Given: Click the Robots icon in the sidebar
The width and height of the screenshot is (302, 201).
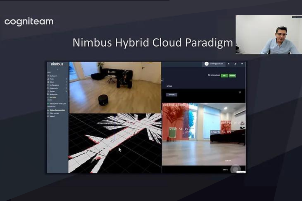Looking at the screenshot, I should (48, 82).
